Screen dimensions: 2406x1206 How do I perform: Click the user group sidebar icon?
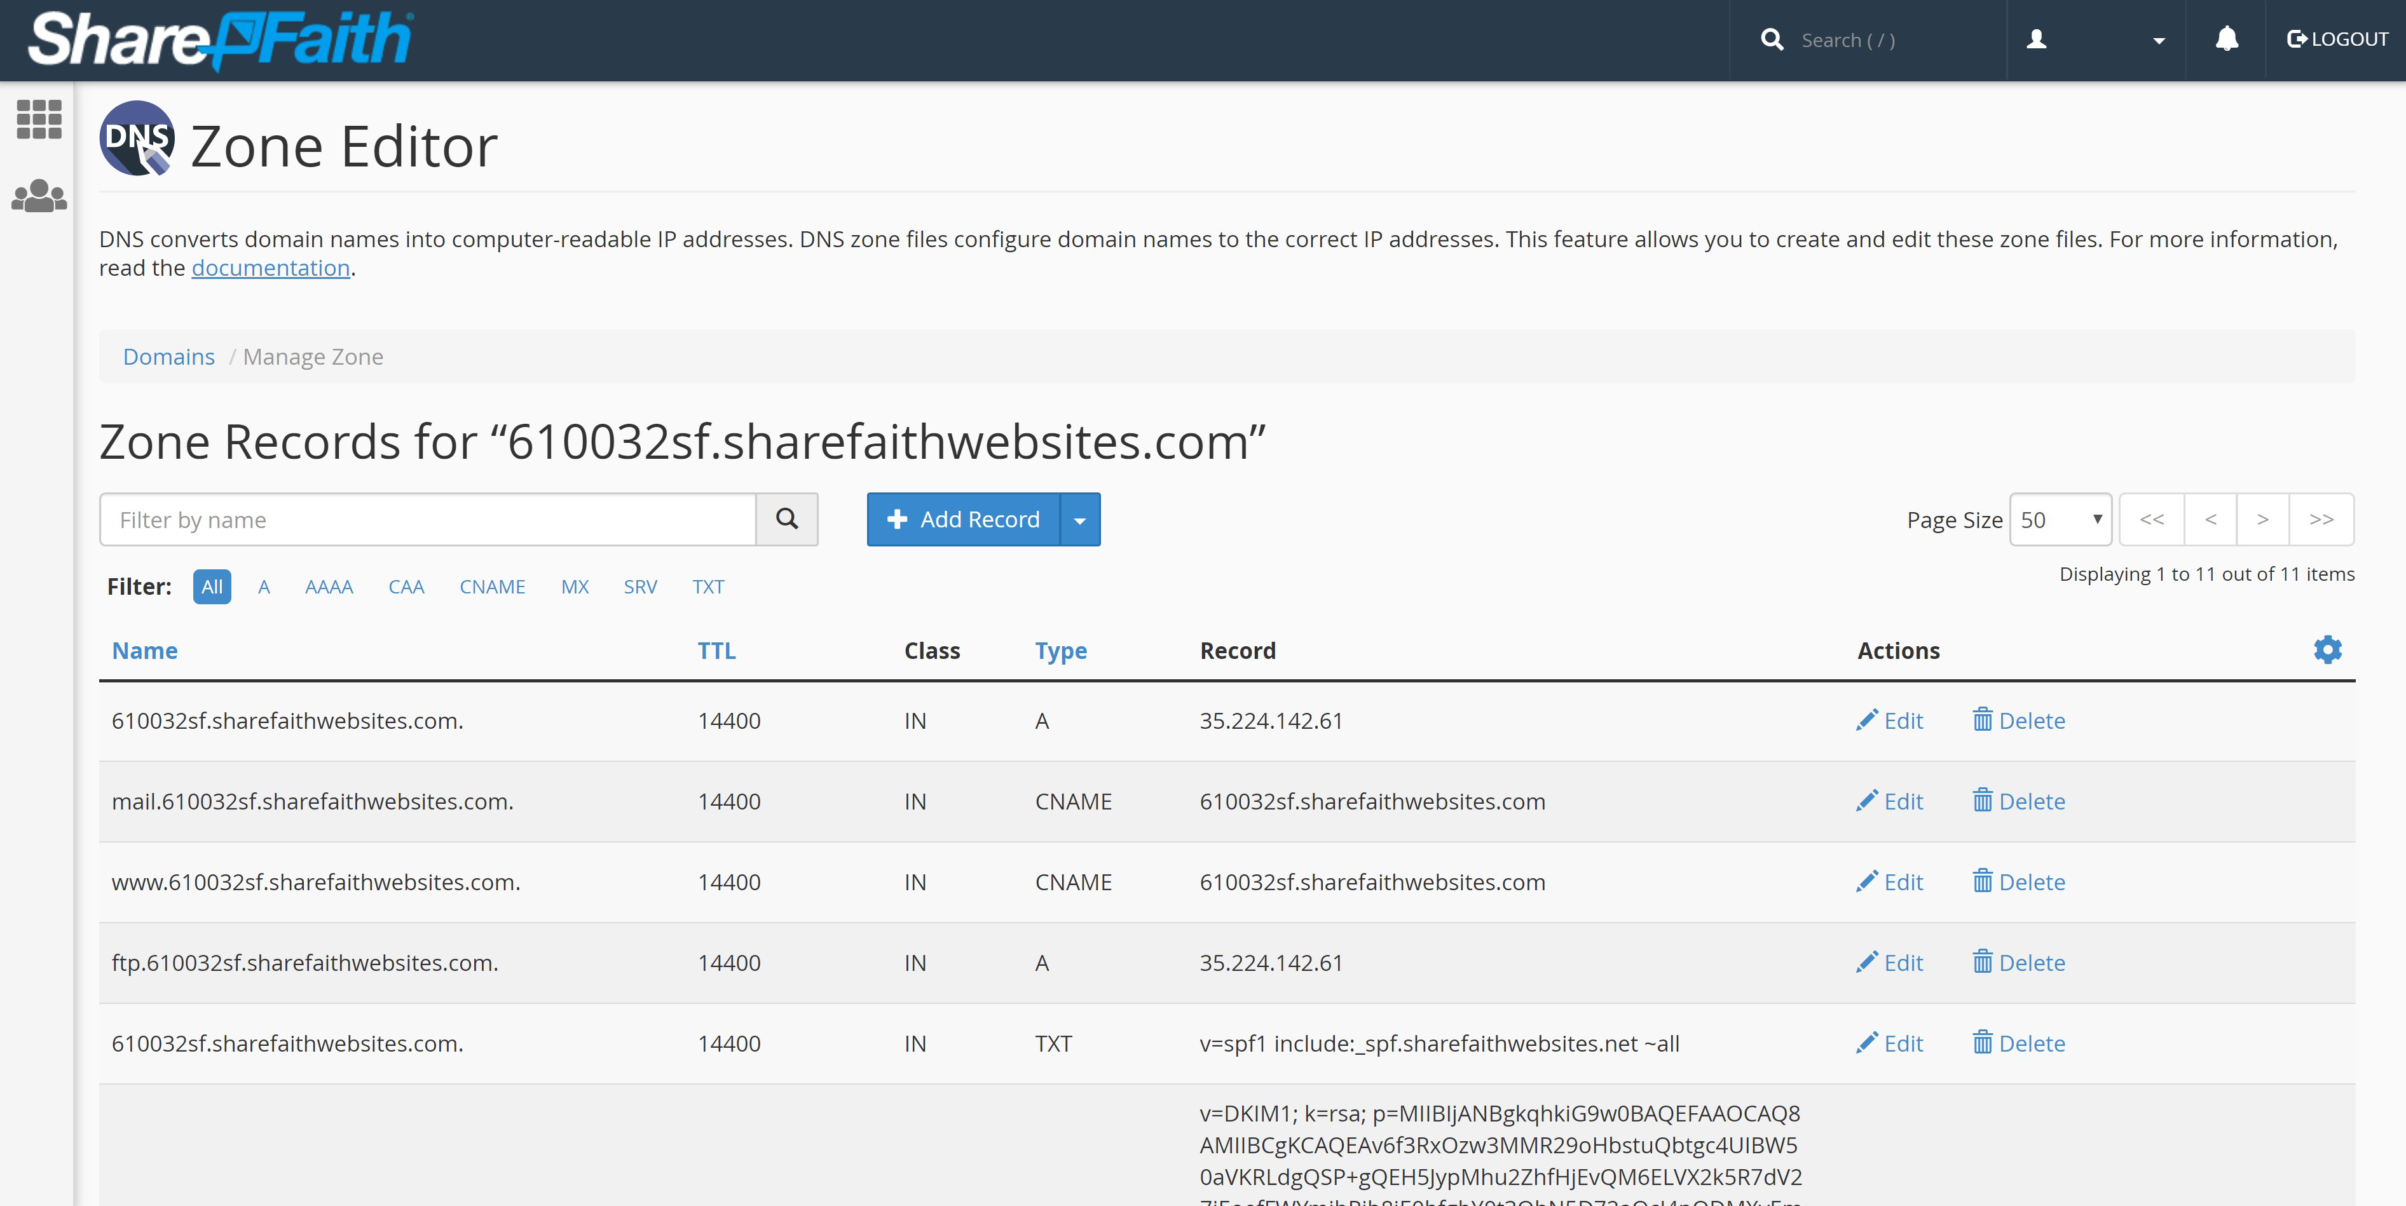click(39, 196)
